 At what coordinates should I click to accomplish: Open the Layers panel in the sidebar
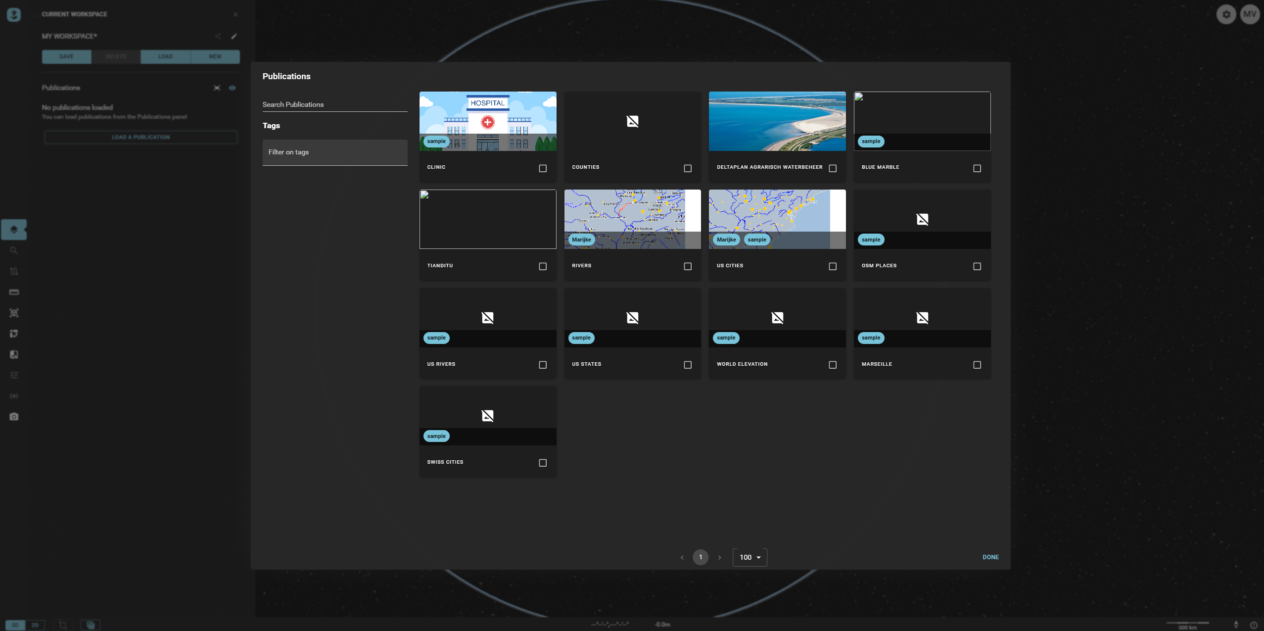(x=14, y=229)
